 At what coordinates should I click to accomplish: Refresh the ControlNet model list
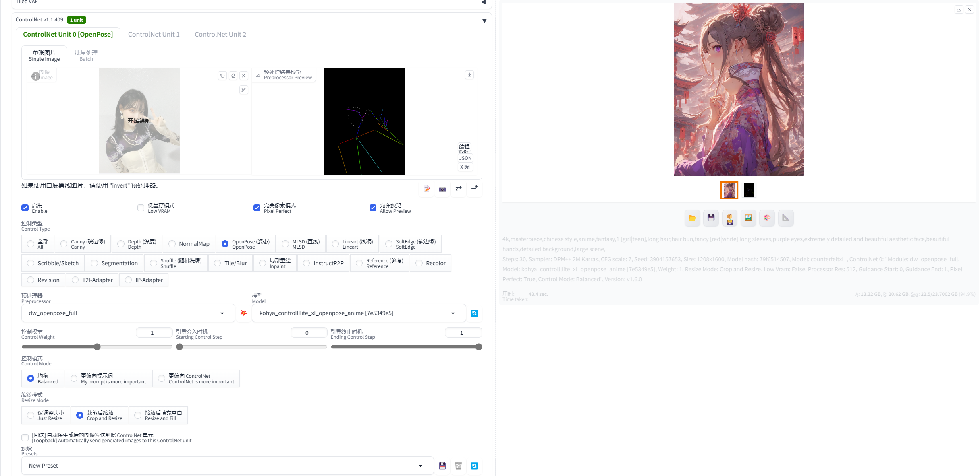(x=474, y=313)
